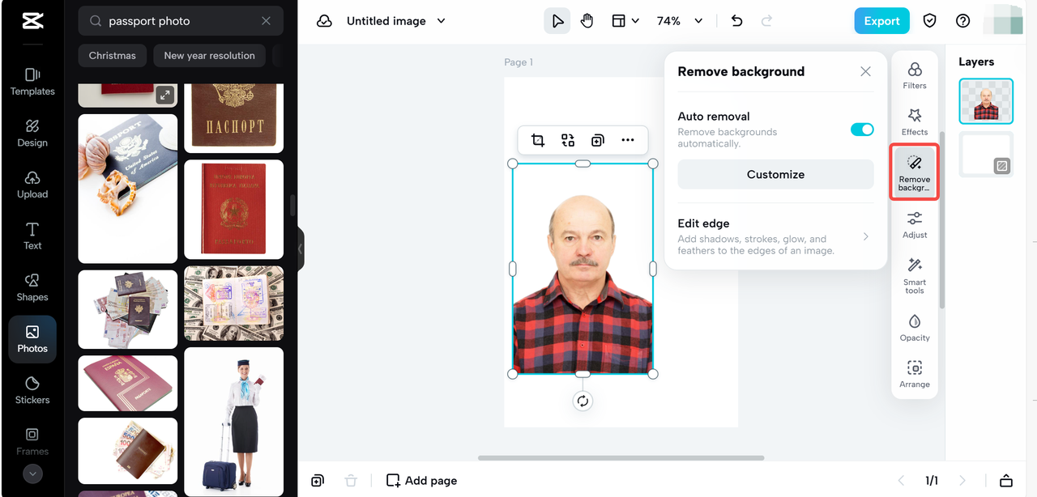
Task: Redo the last undone action
Action: click(766, 21)
